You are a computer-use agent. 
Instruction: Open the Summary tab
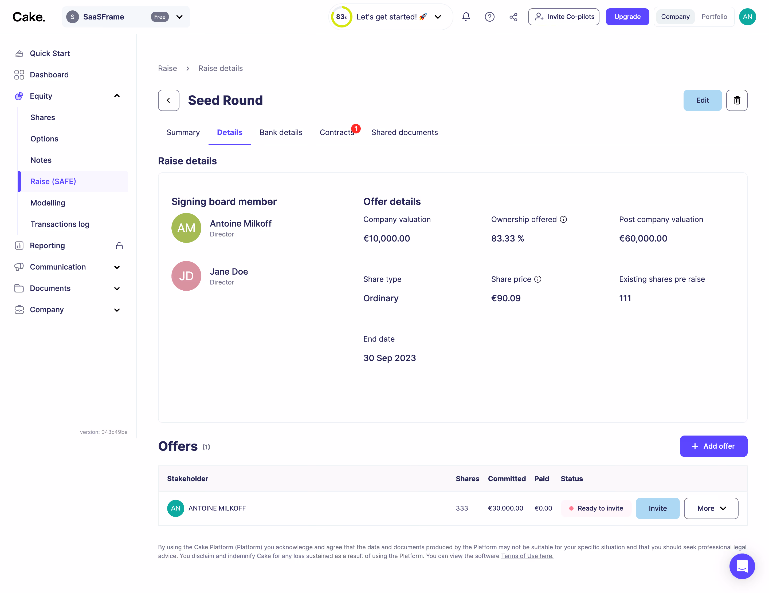click(x=183, y=132)
